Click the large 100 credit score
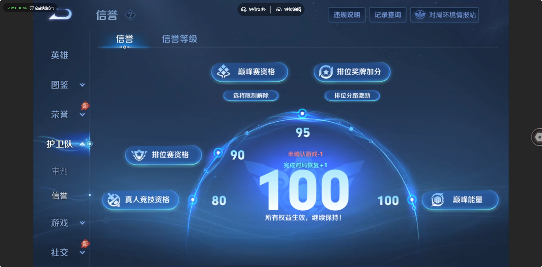This screenshot has height=267, width=542. [x=303, y=191]
